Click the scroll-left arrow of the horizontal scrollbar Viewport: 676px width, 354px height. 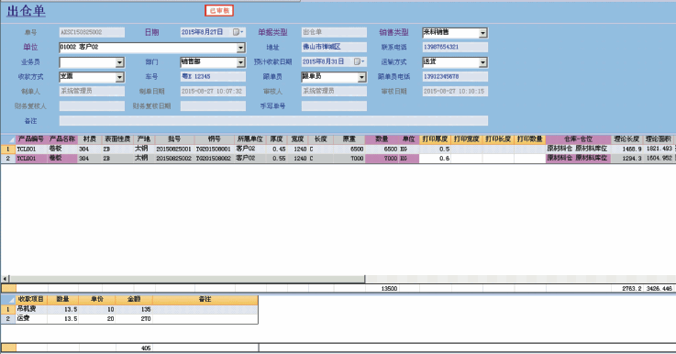click(5, 279)
